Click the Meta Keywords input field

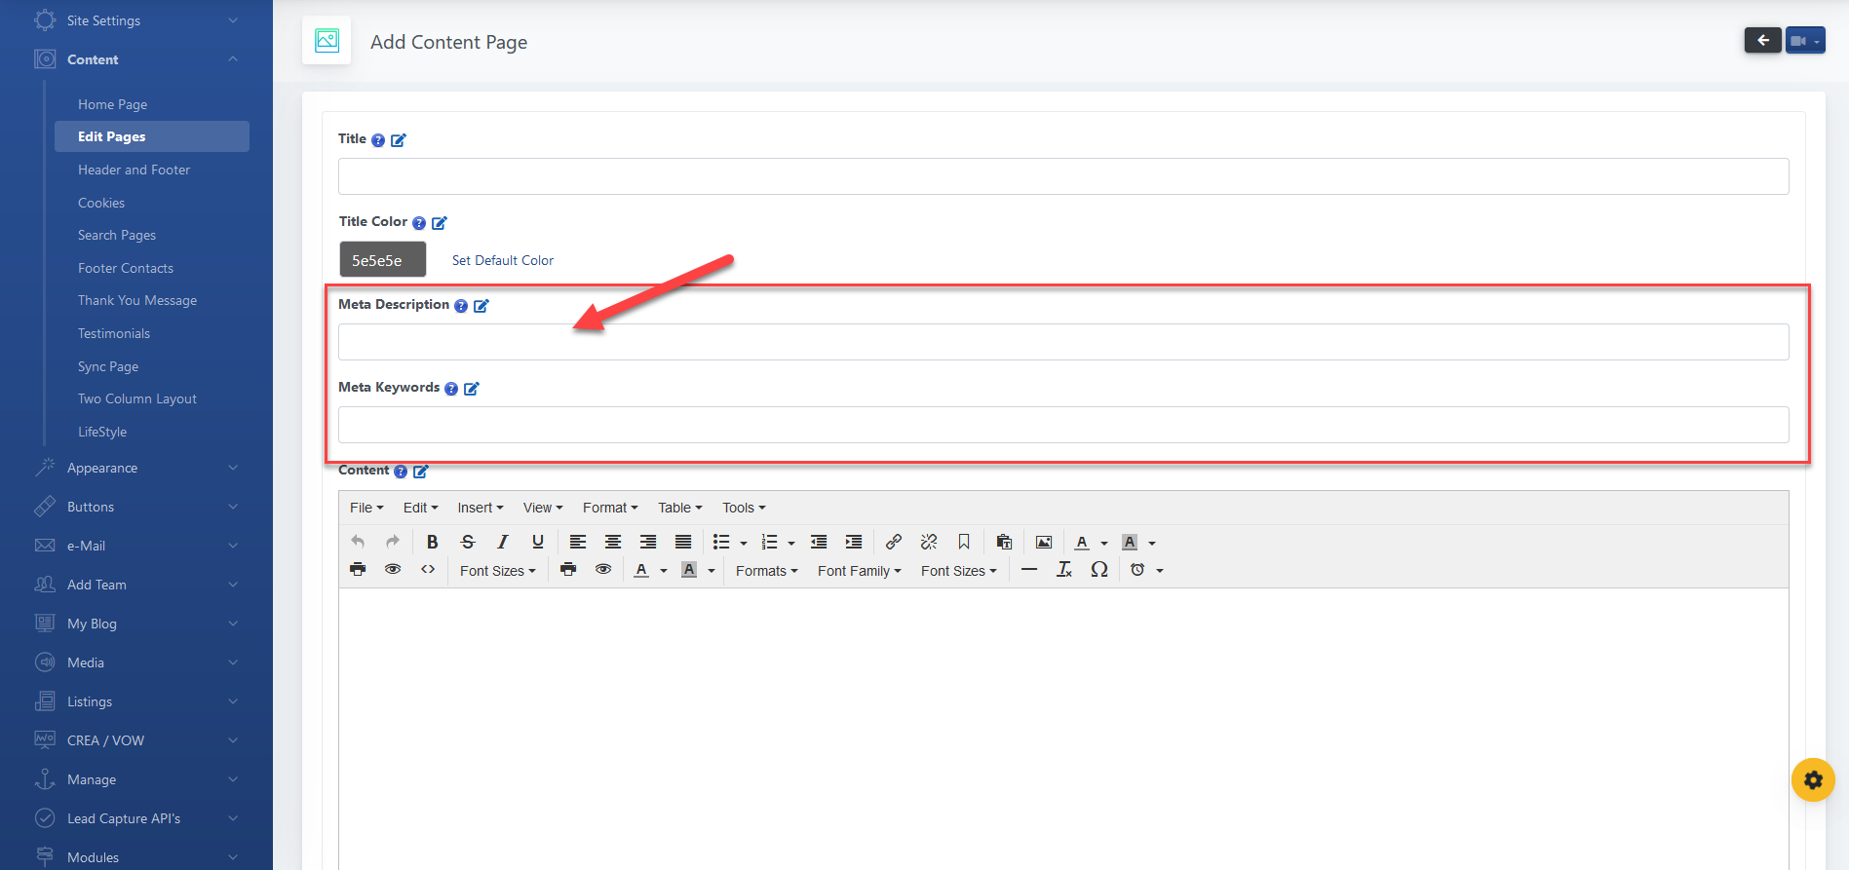pyautogui.click(x=1062, y=425)
